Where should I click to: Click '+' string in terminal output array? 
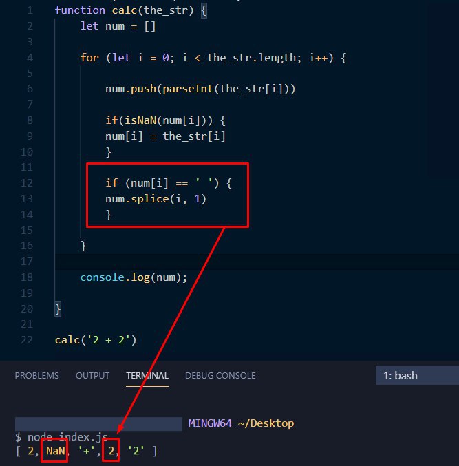[87, 451]
